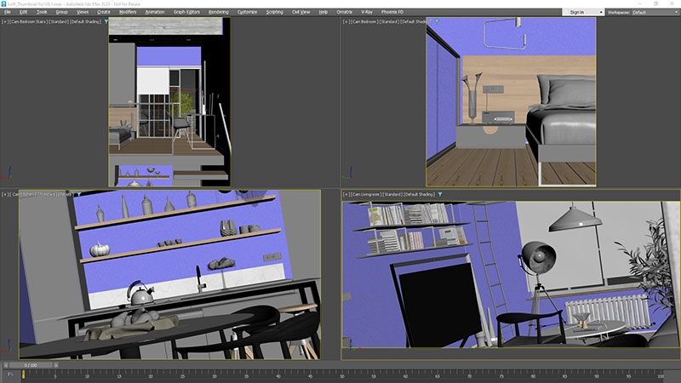This screenshot has height=383, width=681.
Task: Click [+] in Cam Bedroom Stairs viewport
Action: pyautogui.click(x=5, y=22)
